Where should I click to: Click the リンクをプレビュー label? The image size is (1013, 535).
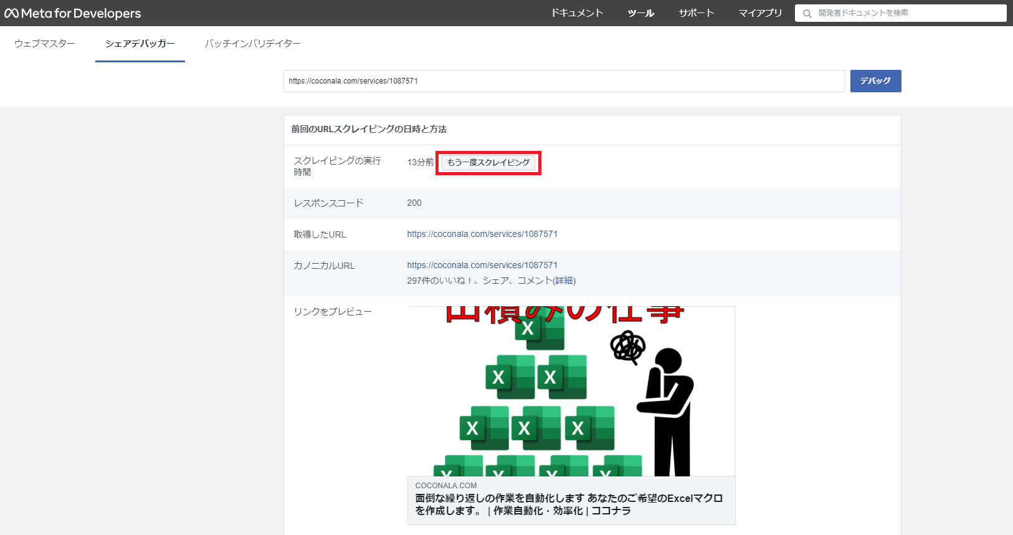tap(333, 311)
